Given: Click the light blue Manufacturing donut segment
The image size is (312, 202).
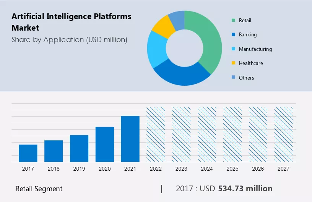Looking at the screenshot, I should (156, 50).
